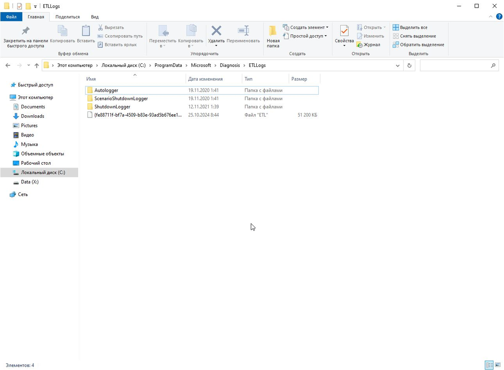
Task: Go up one folder level
Action: (x=37, y=66)
